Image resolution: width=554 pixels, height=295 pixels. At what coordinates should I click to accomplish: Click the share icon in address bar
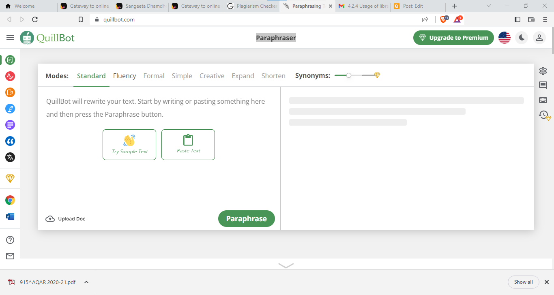click(425, 19)
